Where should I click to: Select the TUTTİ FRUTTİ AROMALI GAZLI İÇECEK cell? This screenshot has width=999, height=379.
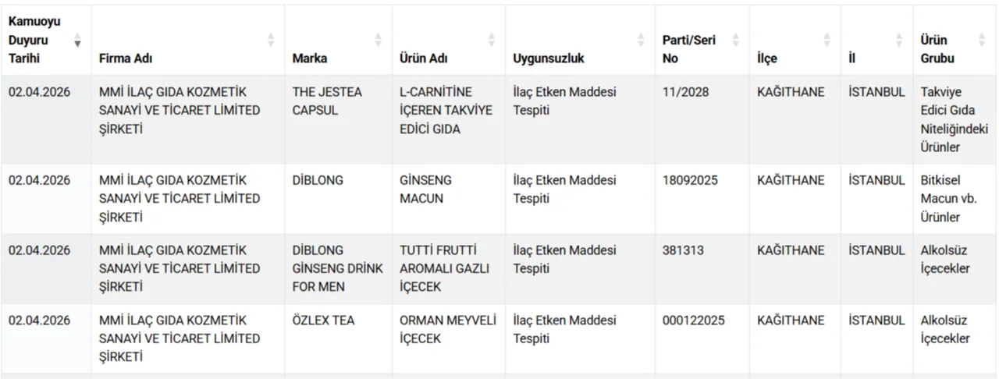click(444, 268)
